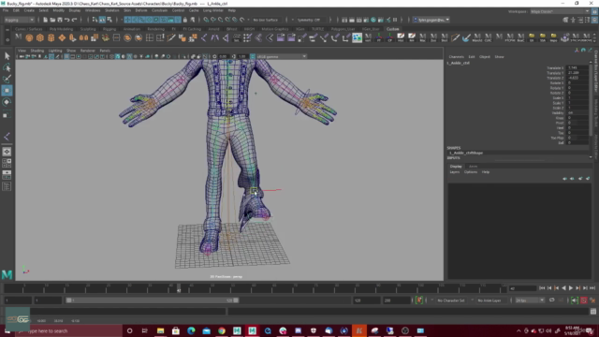Click the MatchX shelf script icon
Screen dimensions: 599x337
[x=477, y=37]
